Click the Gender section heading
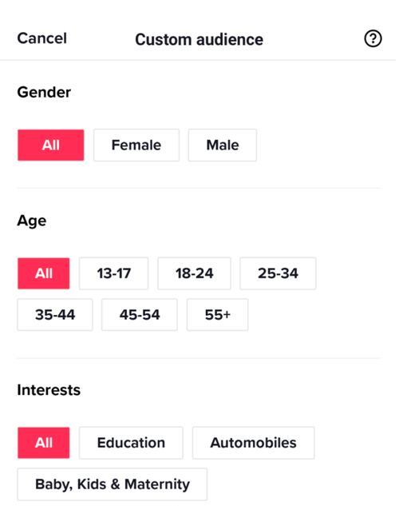399x506 pixels. click(x=44, y=92)
